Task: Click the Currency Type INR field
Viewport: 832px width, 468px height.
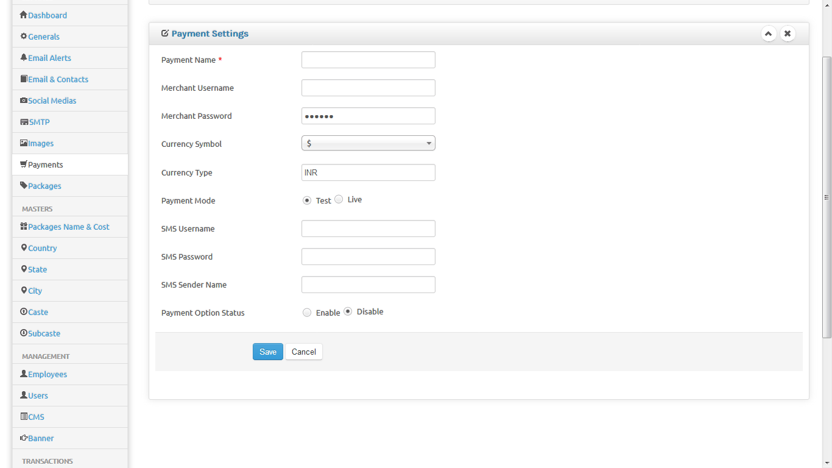Action: tap(368, 172)
